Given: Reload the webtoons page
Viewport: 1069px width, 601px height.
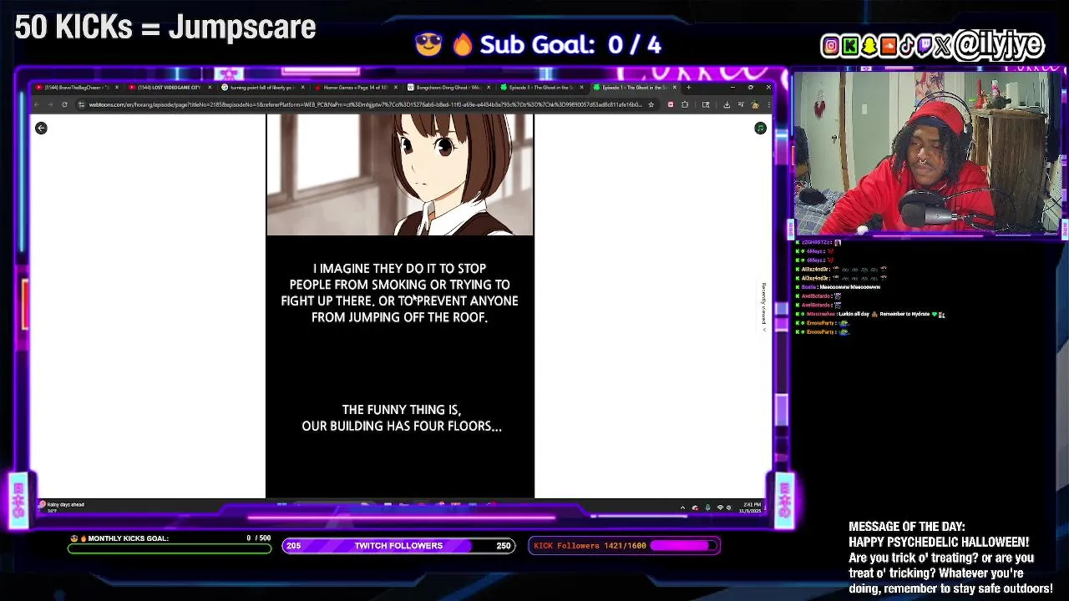Looking at the screenshot, I should 64,104.
